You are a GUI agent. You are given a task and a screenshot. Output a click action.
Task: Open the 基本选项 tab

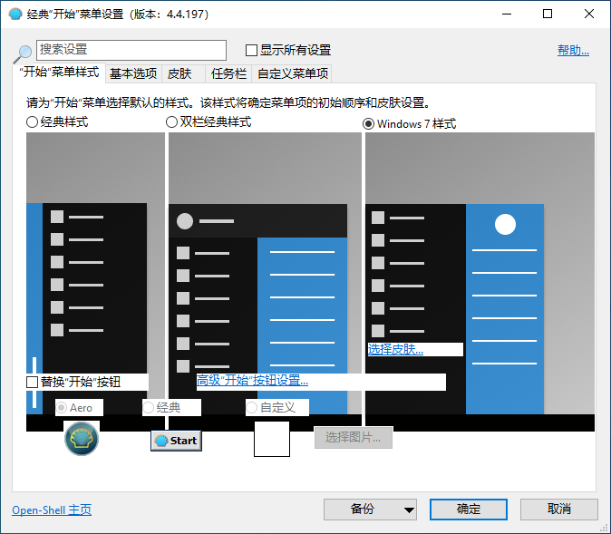pos(133,73)
